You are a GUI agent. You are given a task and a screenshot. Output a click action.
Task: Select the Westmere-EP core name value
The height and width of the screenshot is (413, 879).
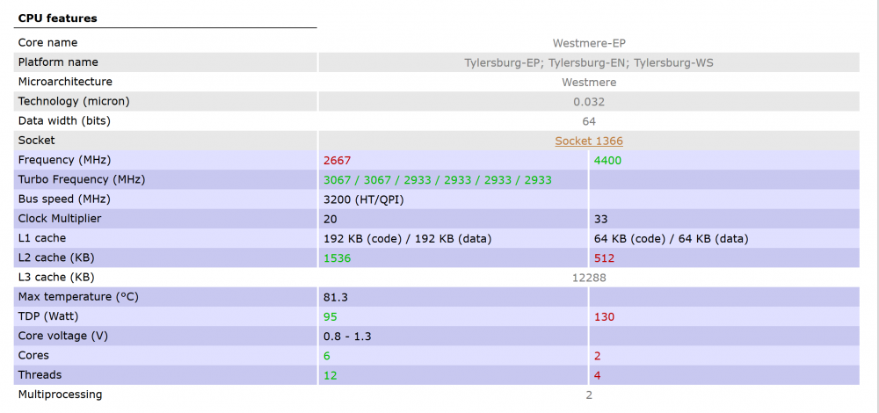[x=588, y=42]
